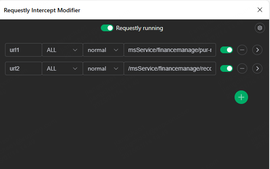Remove the url1 rule with minus icon

242,50
